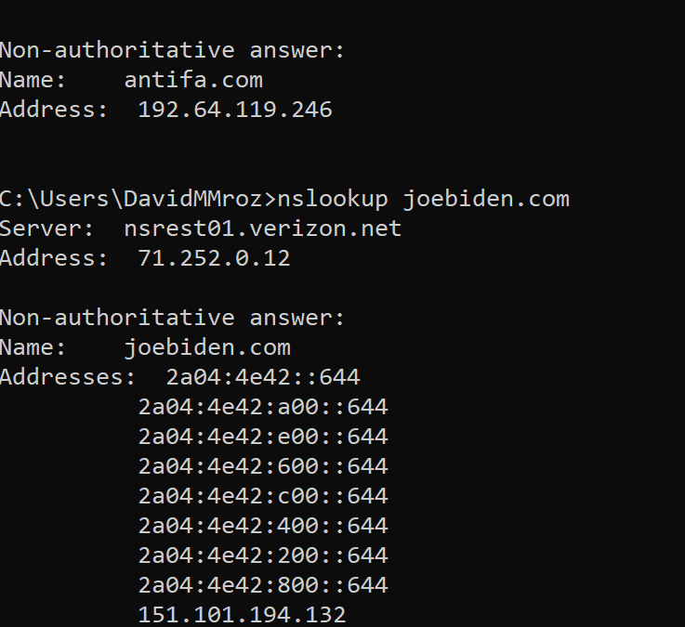Click the joebiden.com Name result
Screen dimensions: 685x627
(207, 348)
